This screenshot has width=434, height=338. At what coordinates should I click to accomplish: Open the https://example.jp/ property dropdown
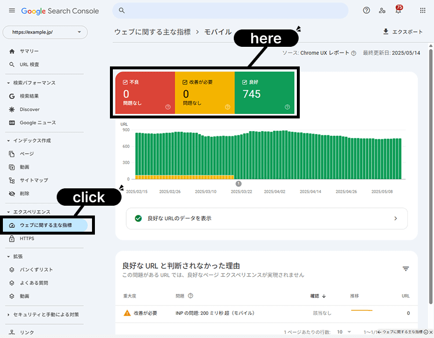pyautogui.click(x=45, y=32)
